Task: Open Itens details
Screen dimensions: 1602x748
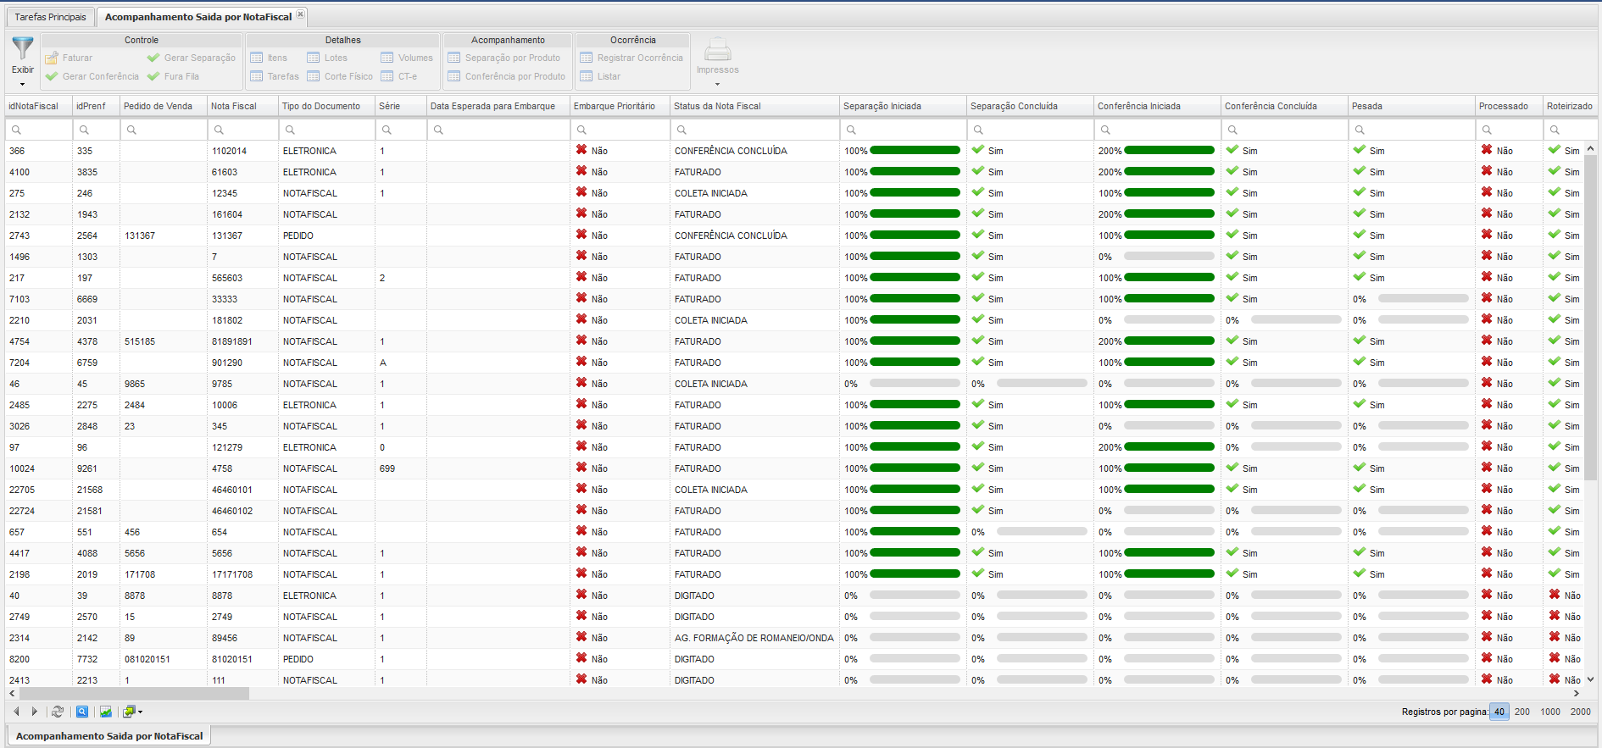Action: click(269, 58)
